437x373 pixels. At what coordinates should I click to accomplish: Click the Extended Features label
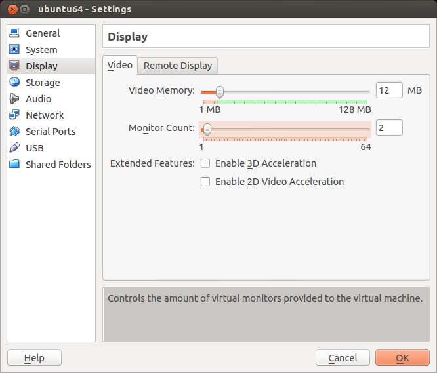click(152, 163)
